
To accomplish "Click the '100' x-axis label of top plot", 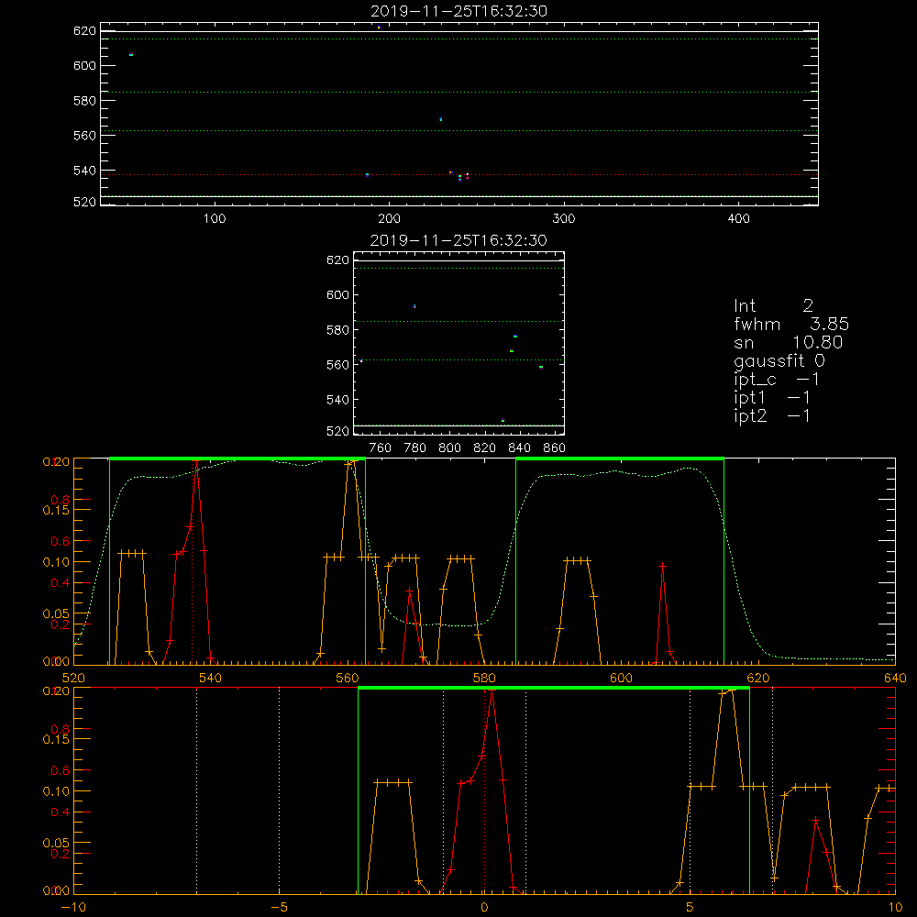I will click(215, 219).
